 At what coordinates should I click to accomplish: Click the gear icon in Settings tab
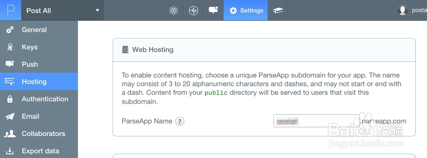pyautogui.click(x=233, y=11)
